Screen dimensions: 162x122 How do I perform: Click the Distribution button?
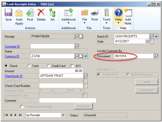pyautogui.click(x=147, y=90)
